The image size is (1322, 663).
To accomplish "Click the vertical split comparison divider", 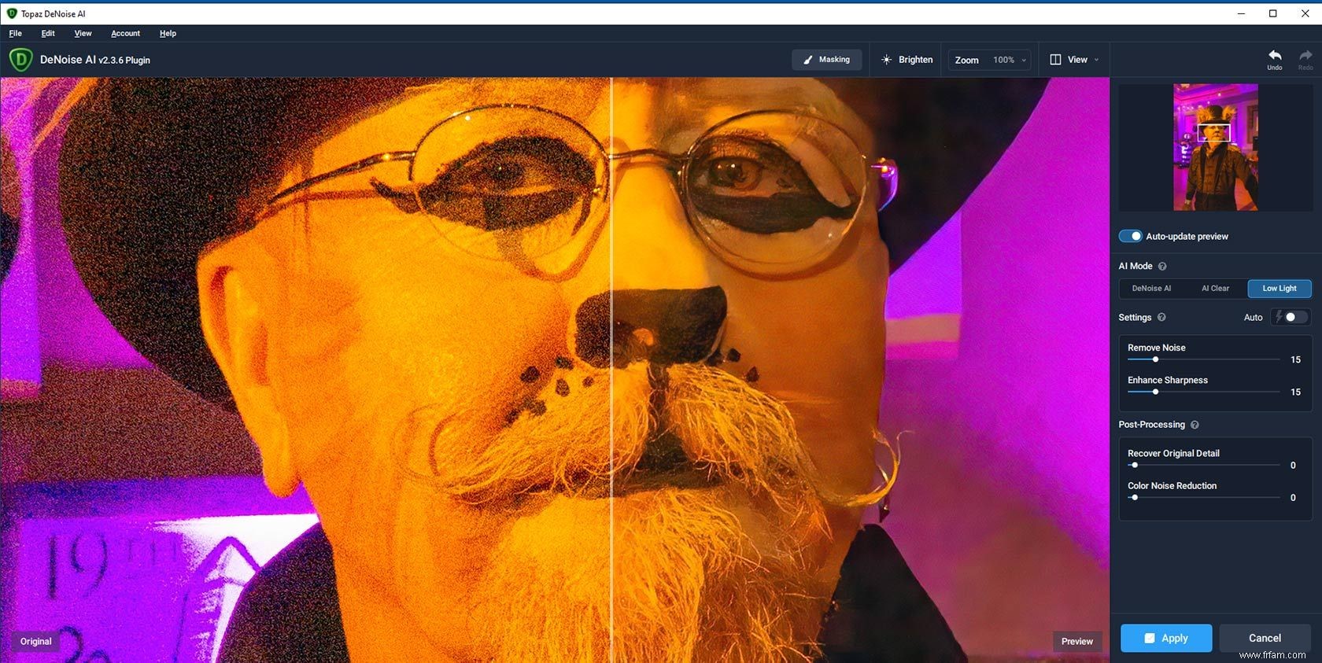I will tap(611, 370).
